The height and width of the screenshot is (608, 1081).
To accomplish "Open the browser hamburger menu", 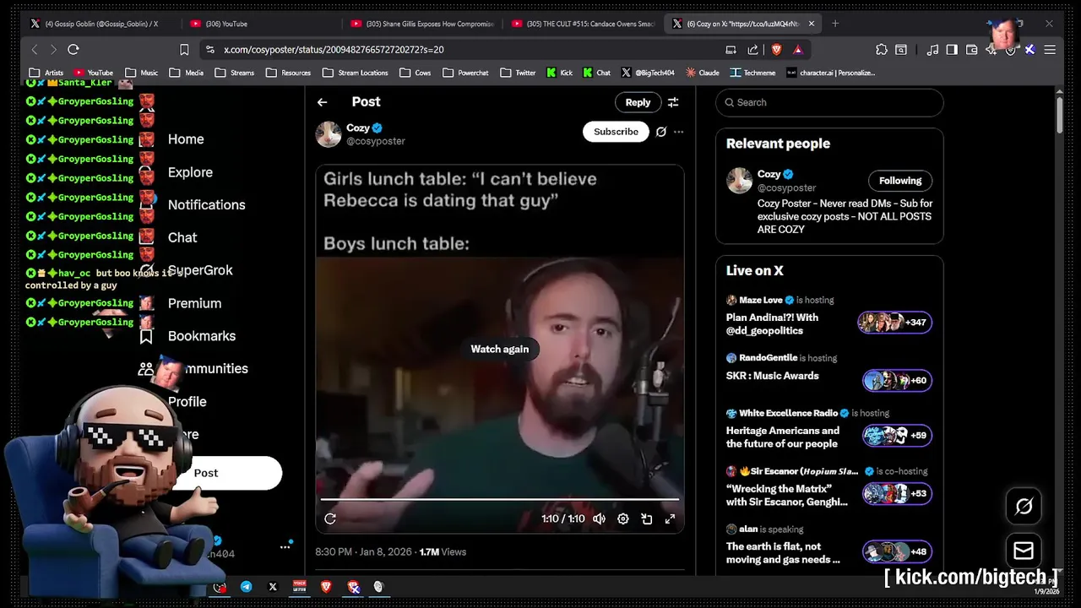I will point(1050,50).
